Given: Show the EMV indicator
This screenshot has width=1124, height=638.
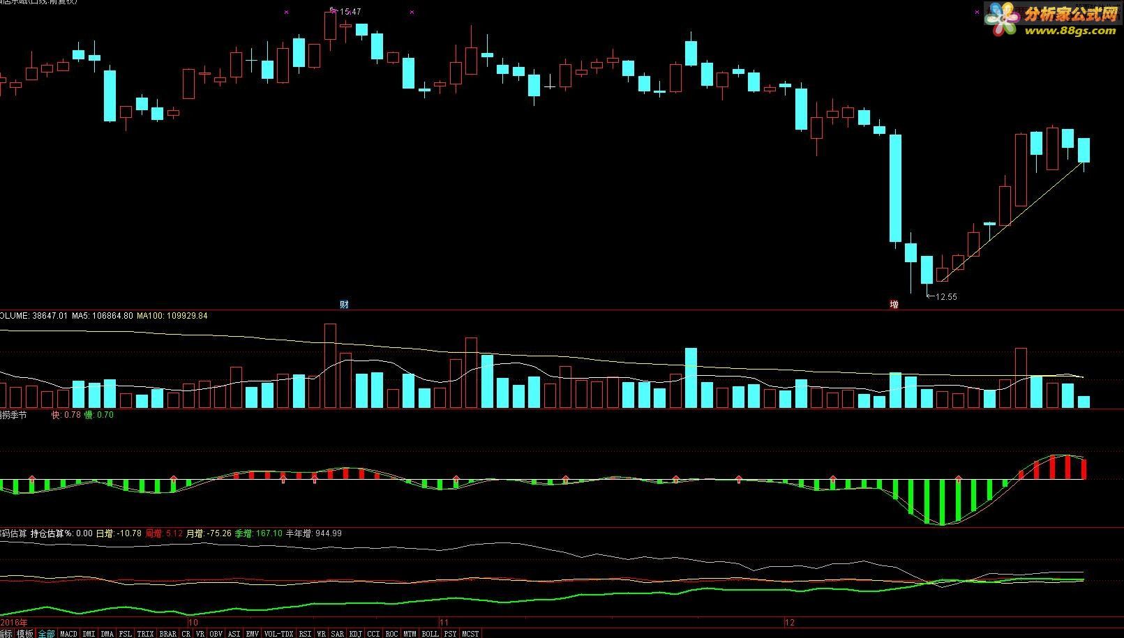Looking at the screenshot, I should tap(252, 634).
